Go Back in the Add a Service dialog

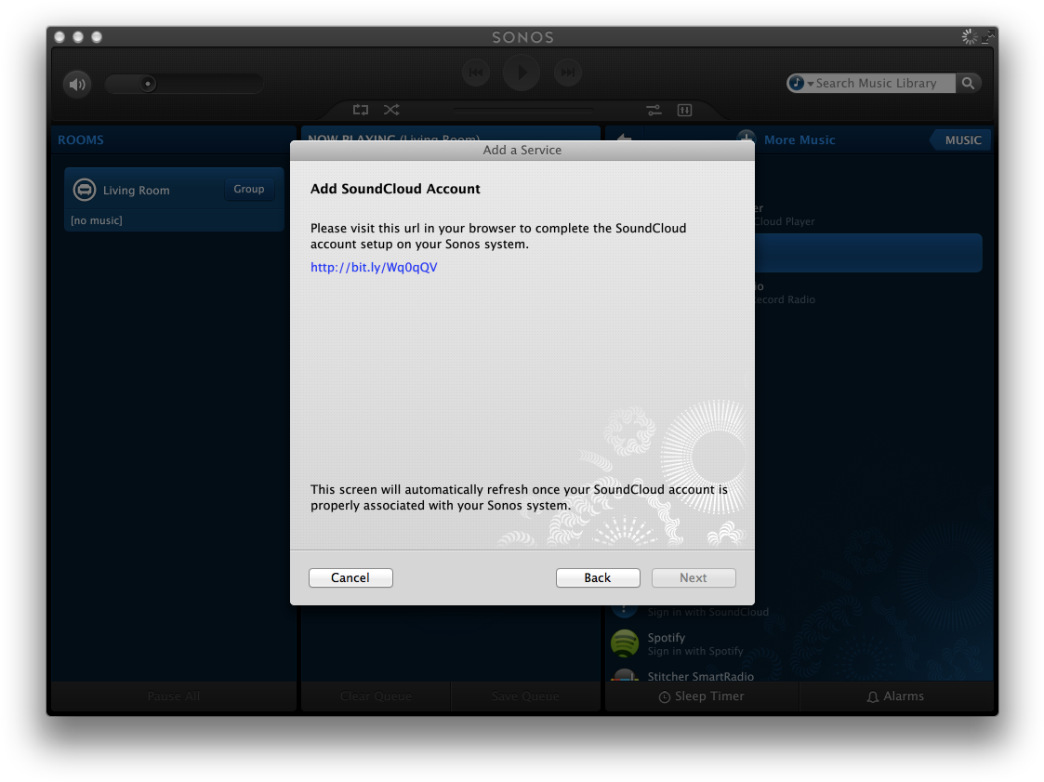click(598, 577)
